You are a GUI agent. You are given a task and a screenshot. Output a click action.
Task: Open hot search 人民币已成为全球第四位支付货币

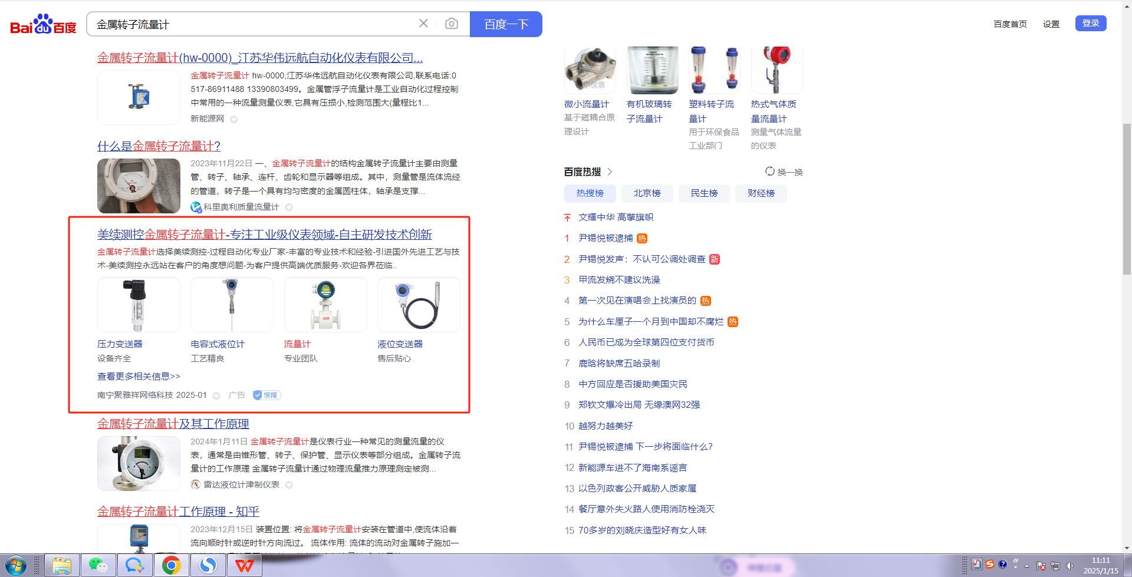coord(646,342)
